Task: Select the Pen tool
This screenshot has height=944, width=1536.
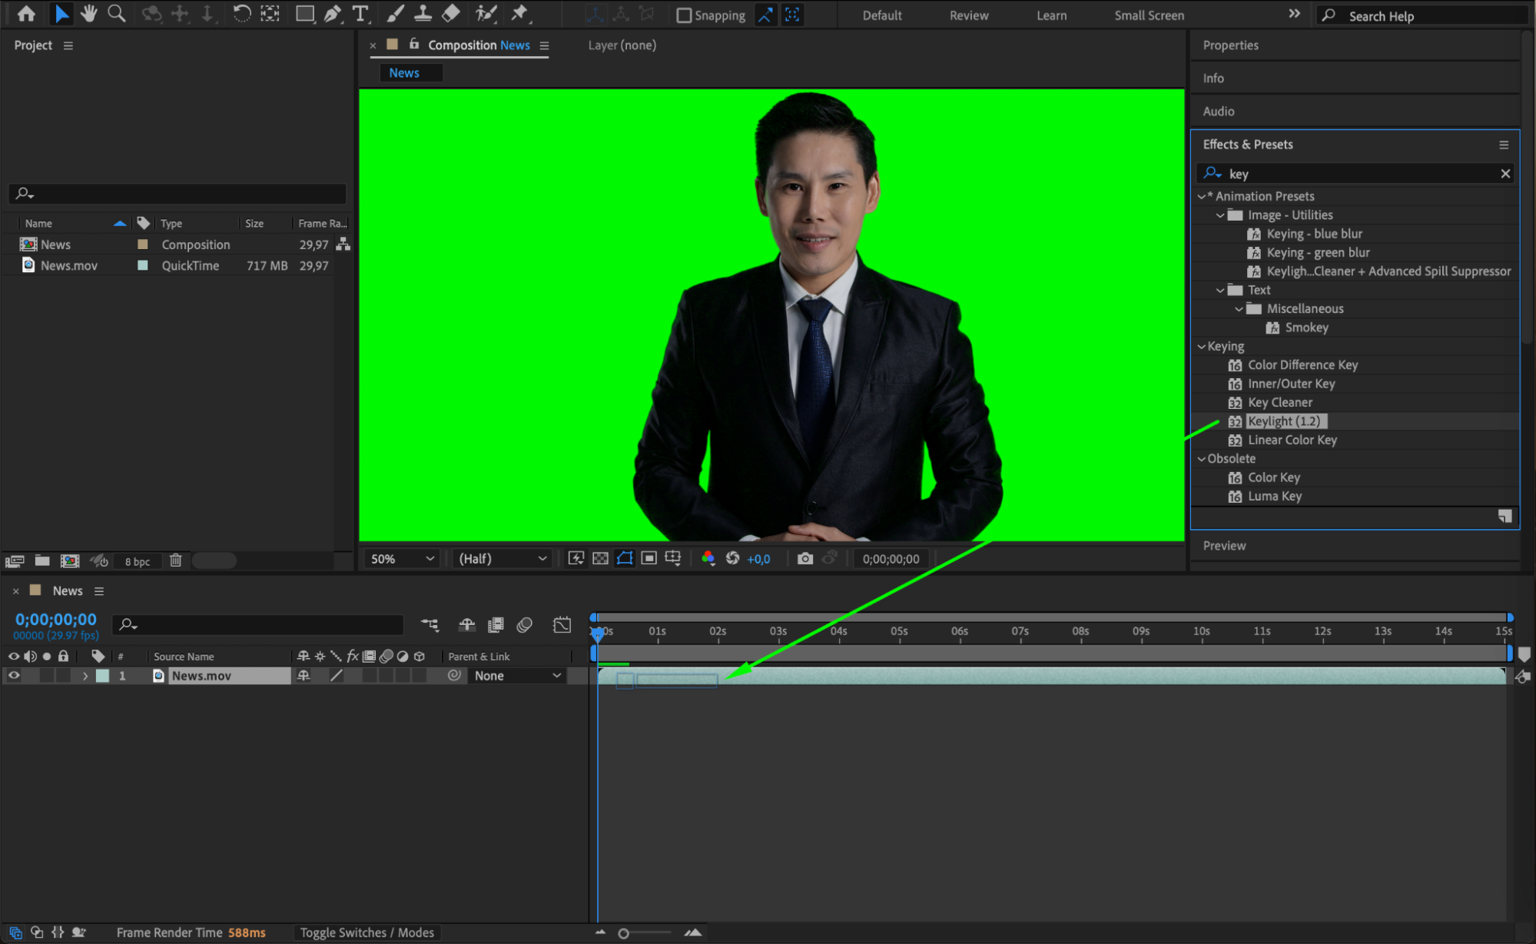Action: pos(333,13)
